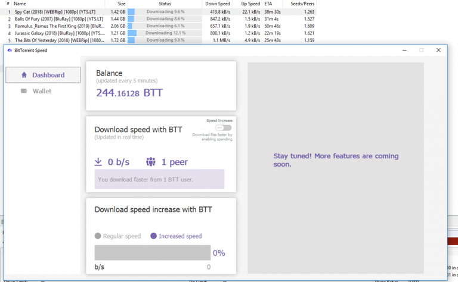Image resolution: width=458 pixels, height=282 pixels.
Task: Click the Downloading 9.9 % progress bar
Action: [x=165, y=40]
